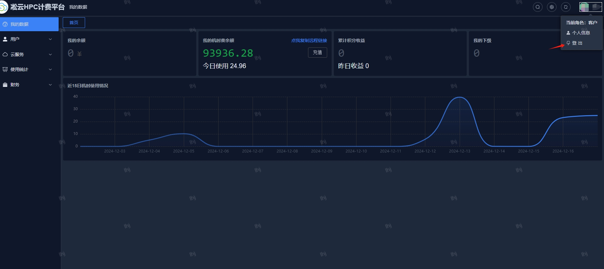Click the search icon in header
The height and width of the screenshot is (269, 604).
tap(538, 7)
